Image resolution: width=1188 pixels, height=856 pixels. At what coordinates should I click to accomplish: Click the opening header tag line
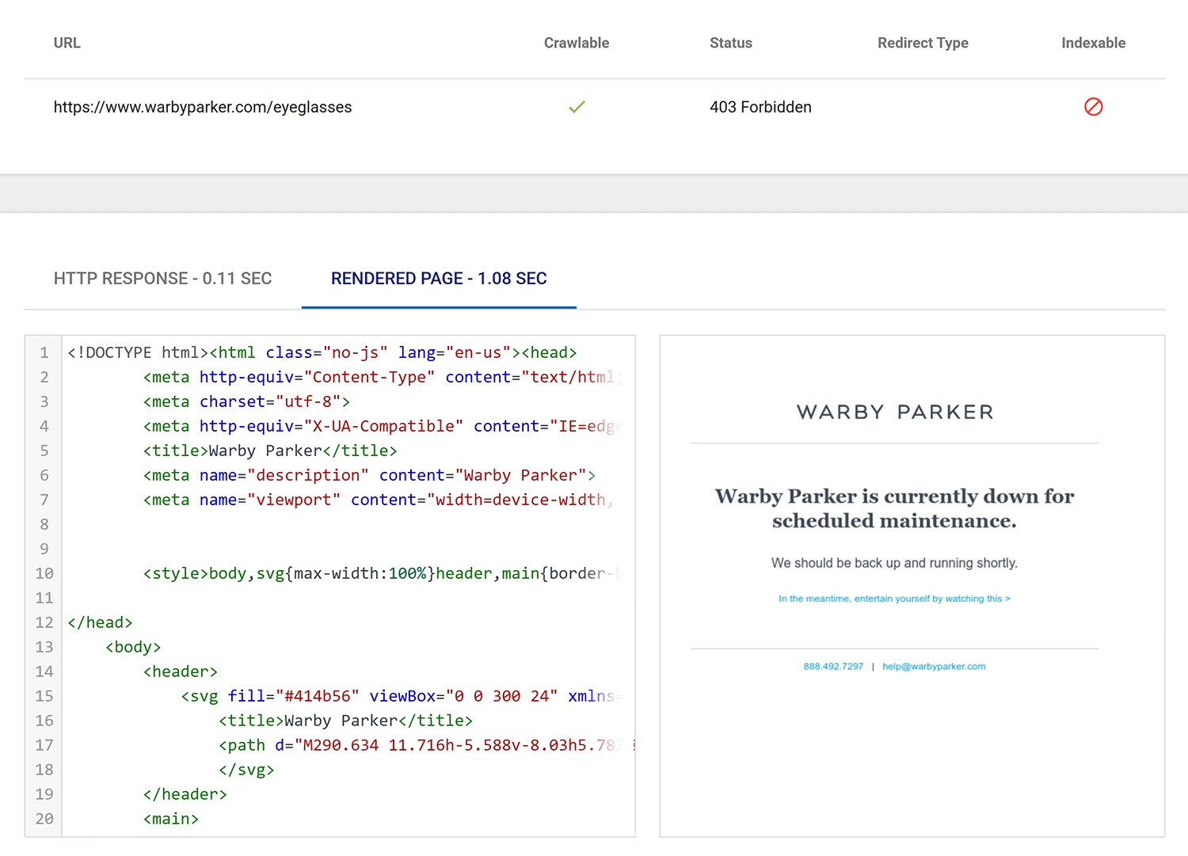181,671
